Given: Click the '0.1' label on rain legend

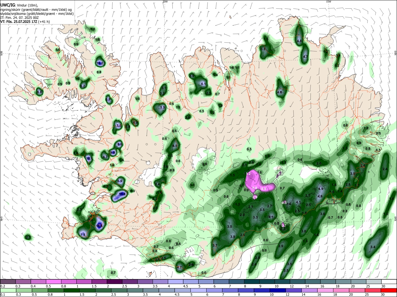Looking at the screenshot, I should click(x=2, y=295).
